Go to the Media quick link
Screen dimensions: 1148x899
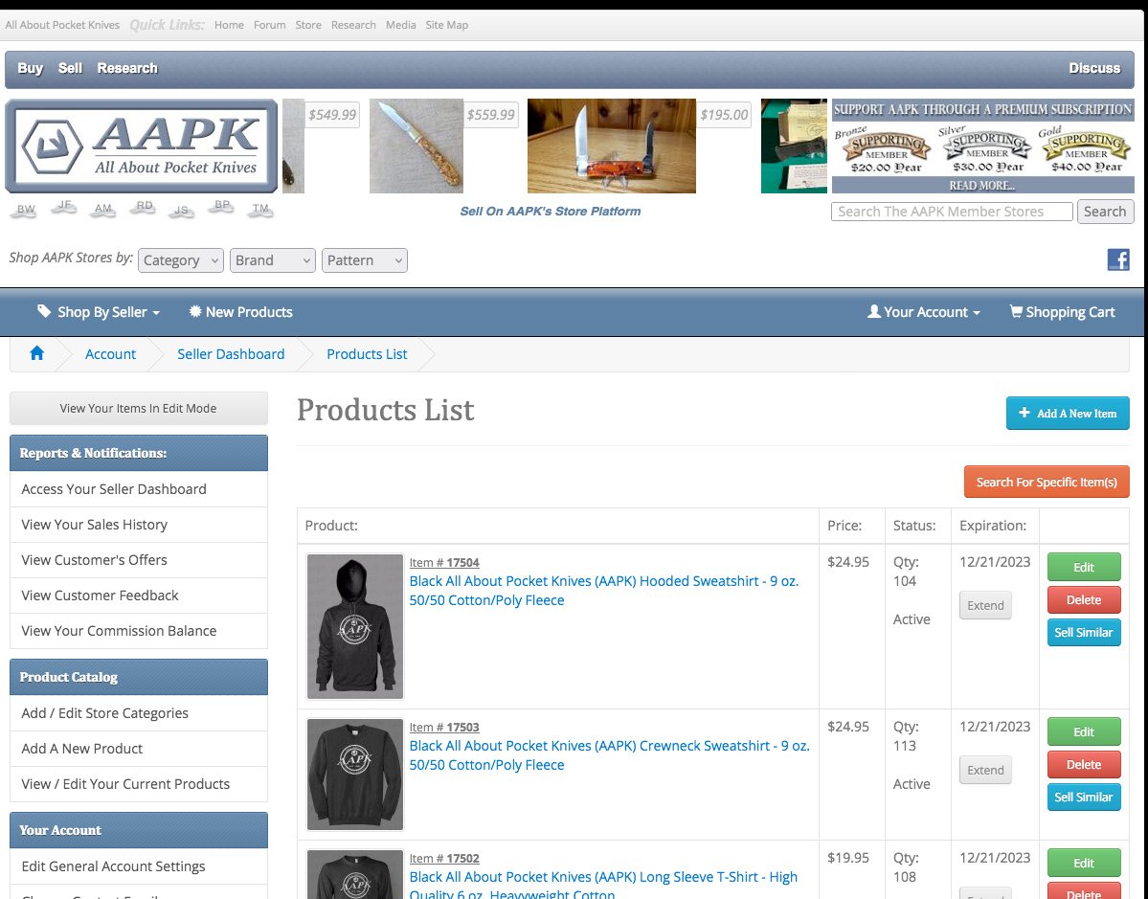point(400,25)
